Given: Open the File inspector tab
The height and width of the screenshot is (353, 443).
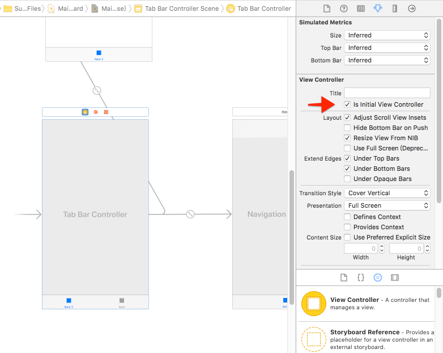Looking at the screenshot, I should click(x=327, y=9).
